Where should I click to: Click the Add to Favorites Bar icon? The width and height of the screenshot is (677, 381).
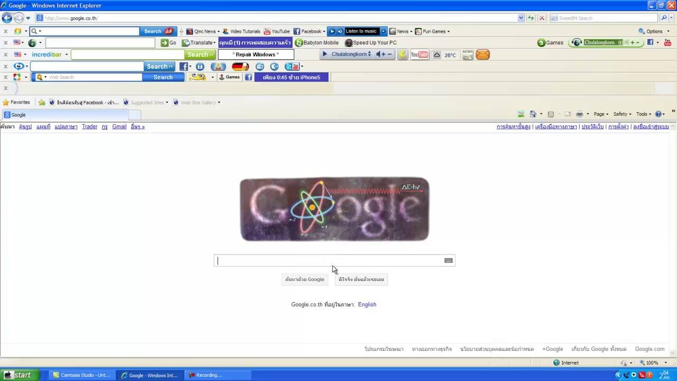42,102
